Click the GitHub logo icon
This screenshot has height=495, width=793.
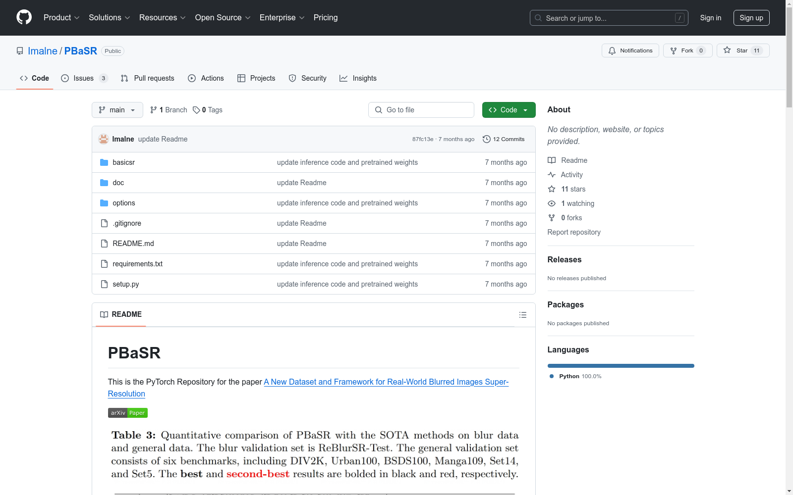coord(24,17)
